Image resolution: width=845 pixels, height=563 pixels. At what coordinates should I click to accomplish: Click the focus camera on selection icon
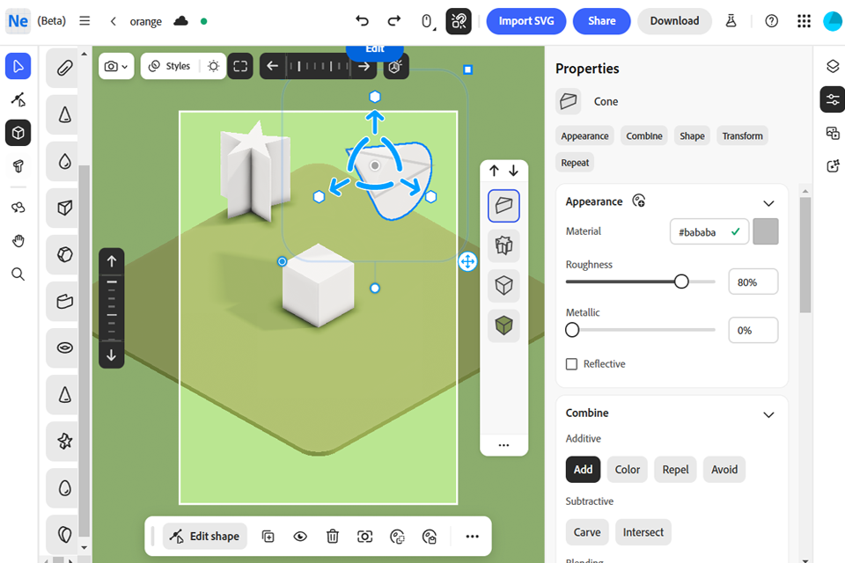pos(364,536)
